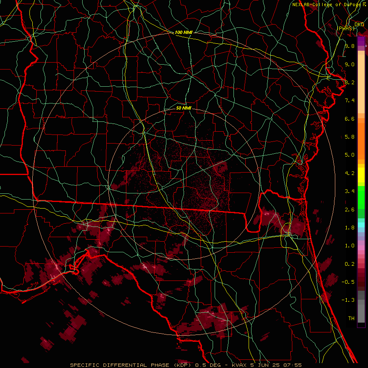The width and height of the screenshot is (368, 368).
Task: Click the 1.0 legend value
Action: [x=350, y=246]
